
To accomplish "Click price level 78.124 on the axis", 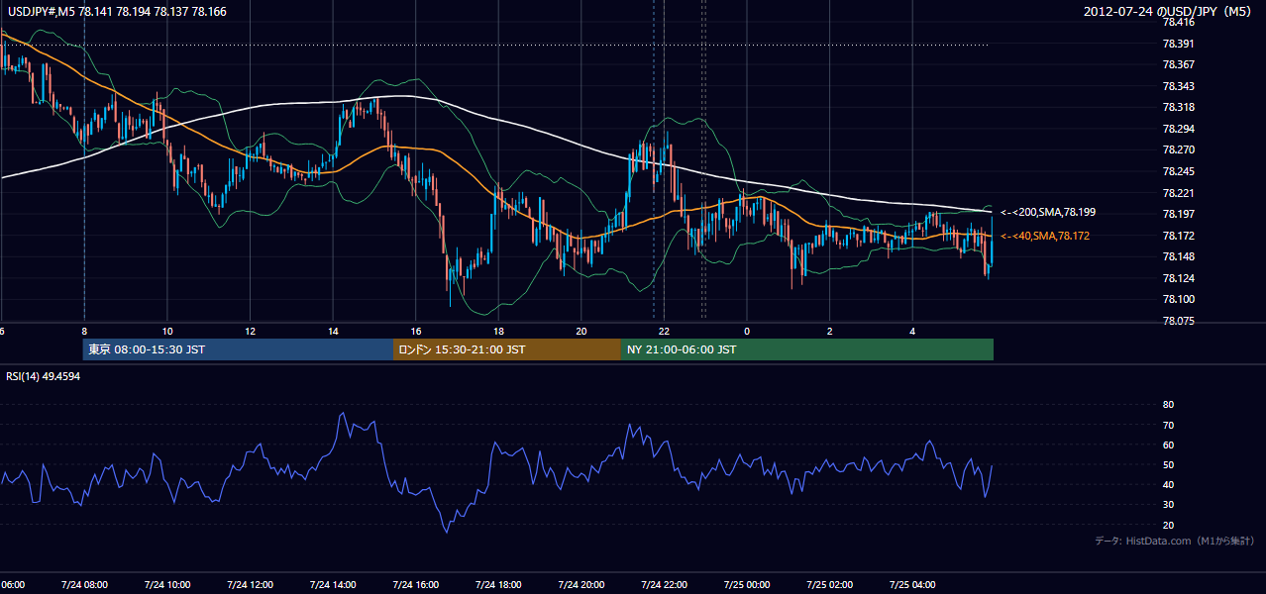I will pyautogui.click(x=1177, y=278).
